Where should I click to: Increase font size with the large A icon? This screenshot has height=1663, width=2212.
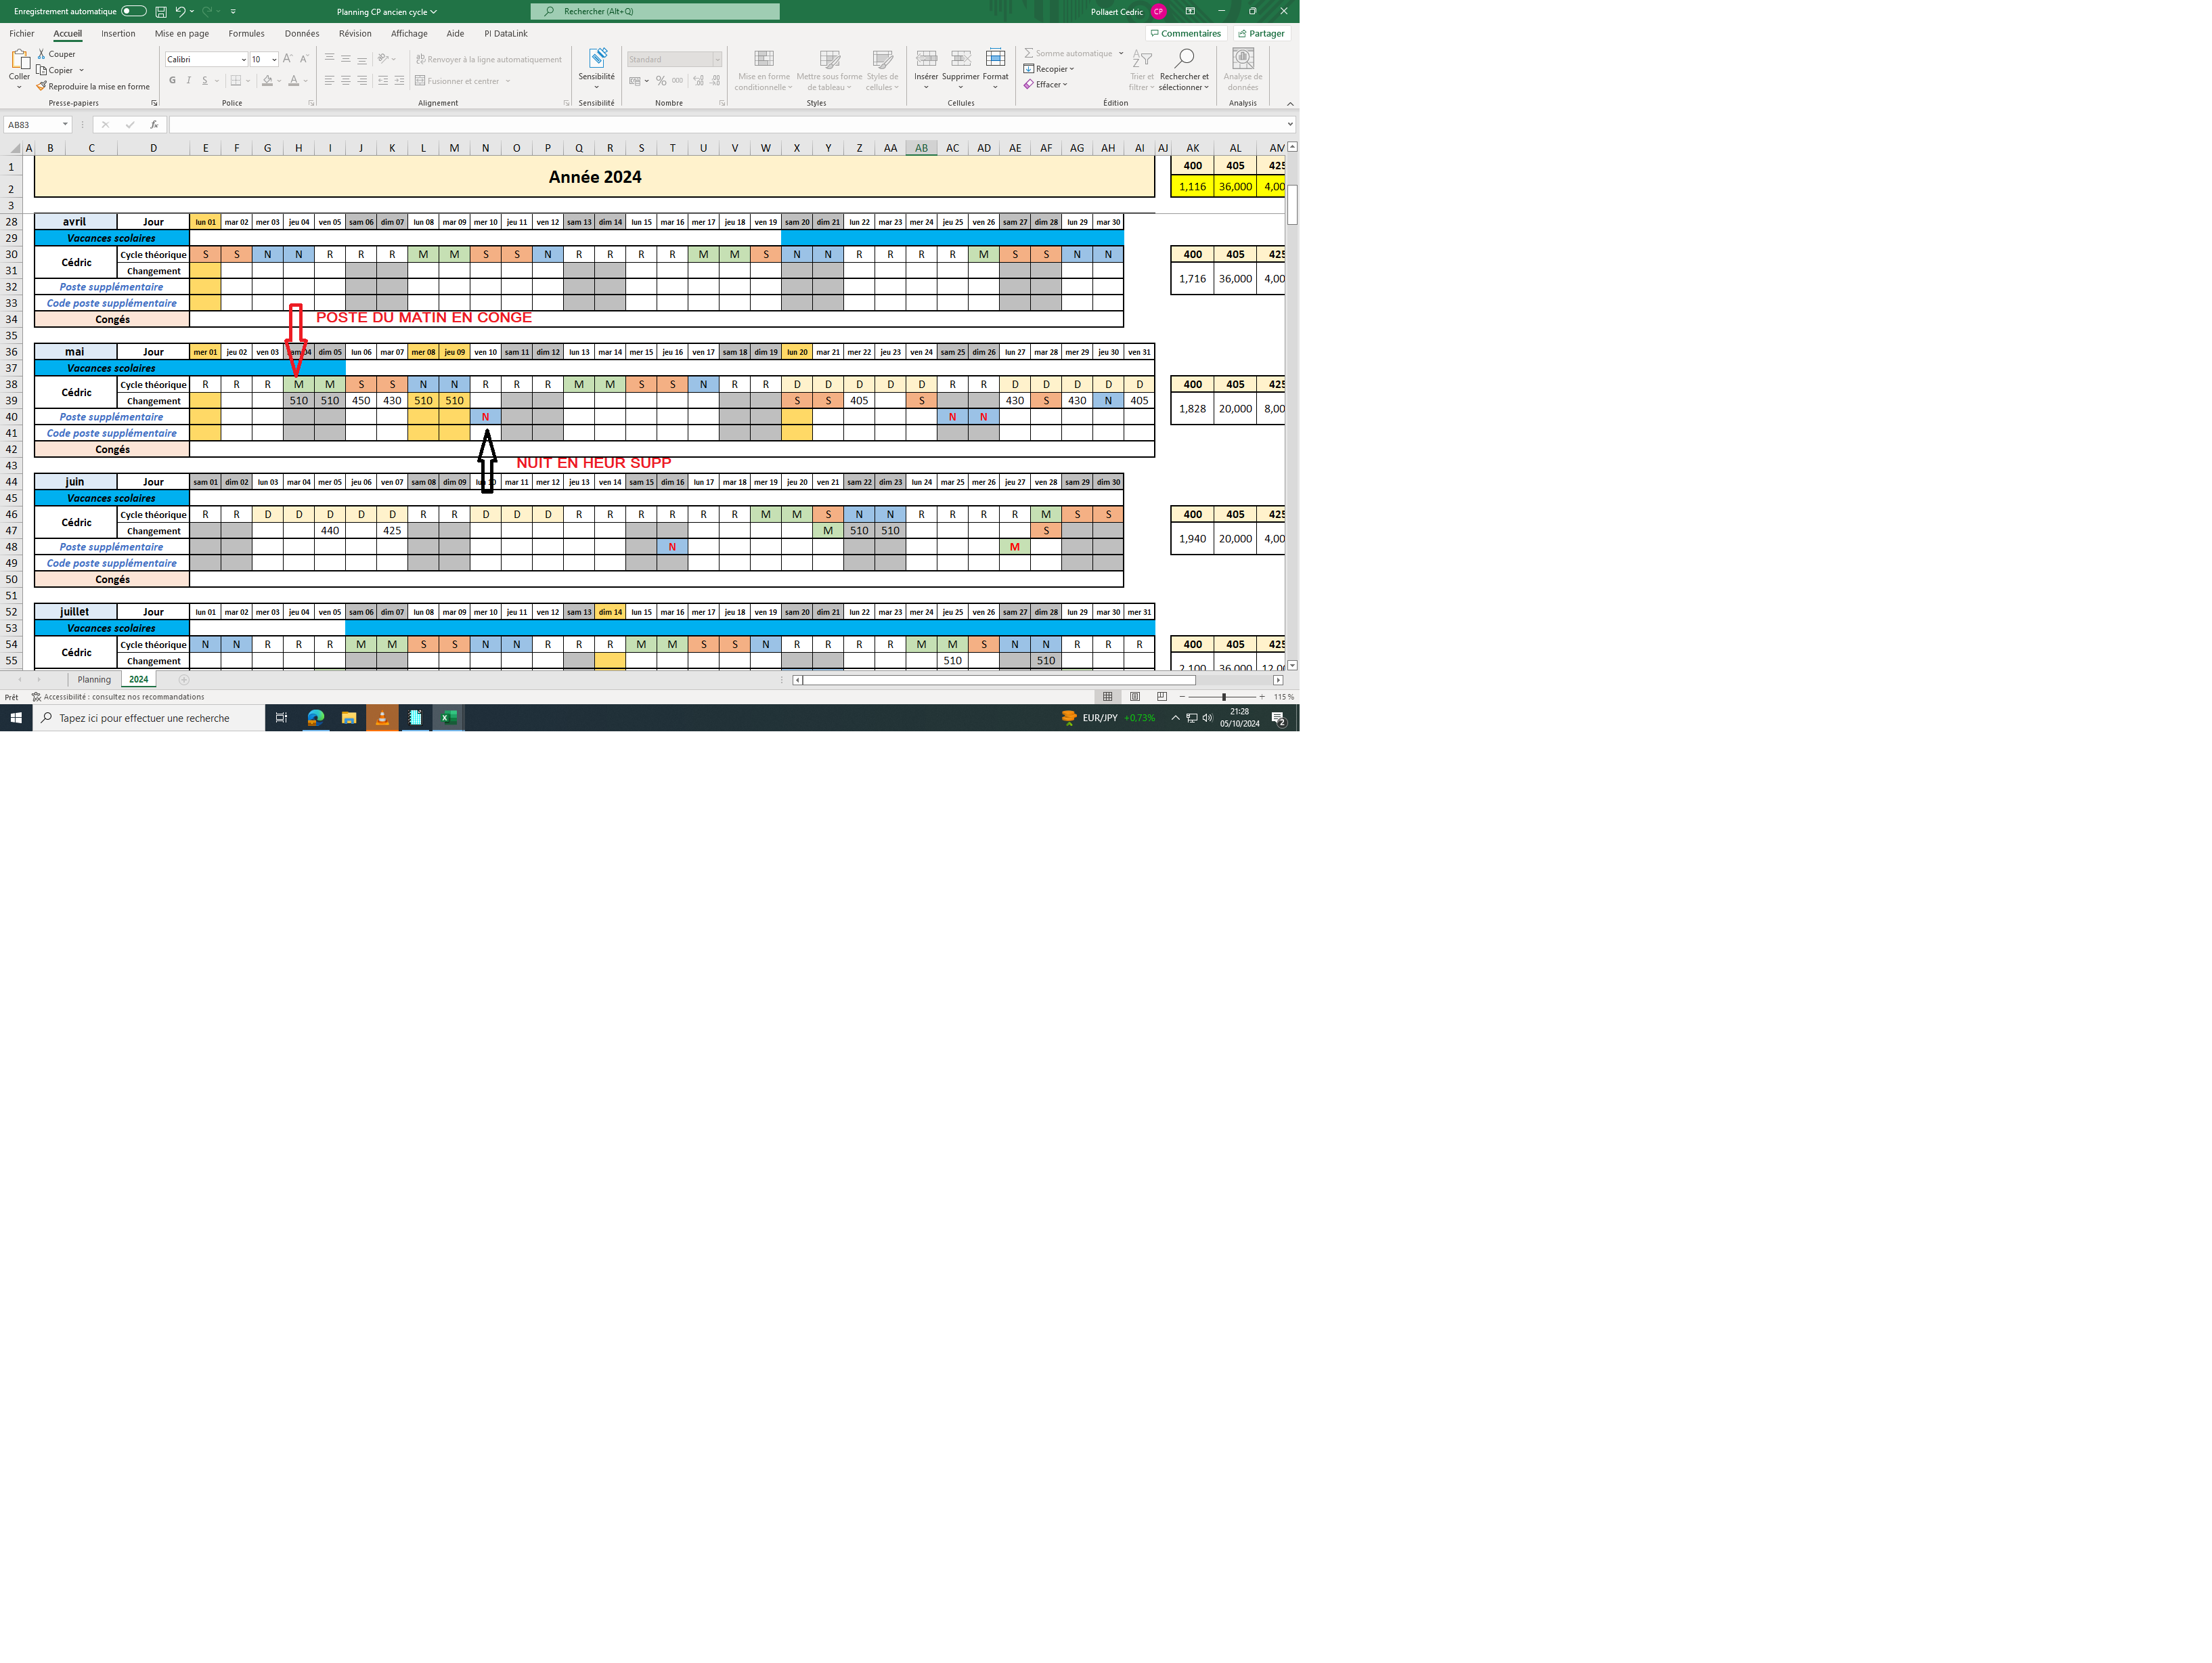point(288,59)
